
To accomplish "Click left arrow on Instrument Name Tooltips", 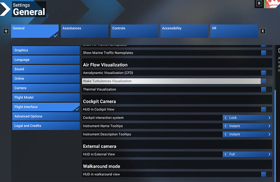I will 226,126.
